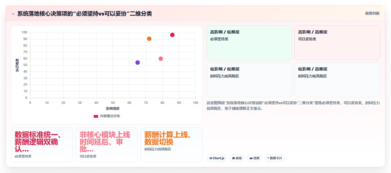Toggle the 内容重点分布 legend swatch
The width and height of the screenshot is (391, 173).
(96, 116)
